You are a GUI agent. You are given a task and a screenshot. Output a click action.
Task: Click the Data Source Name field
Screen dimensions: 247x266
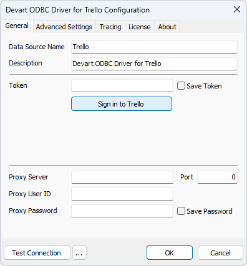(154, 47)
